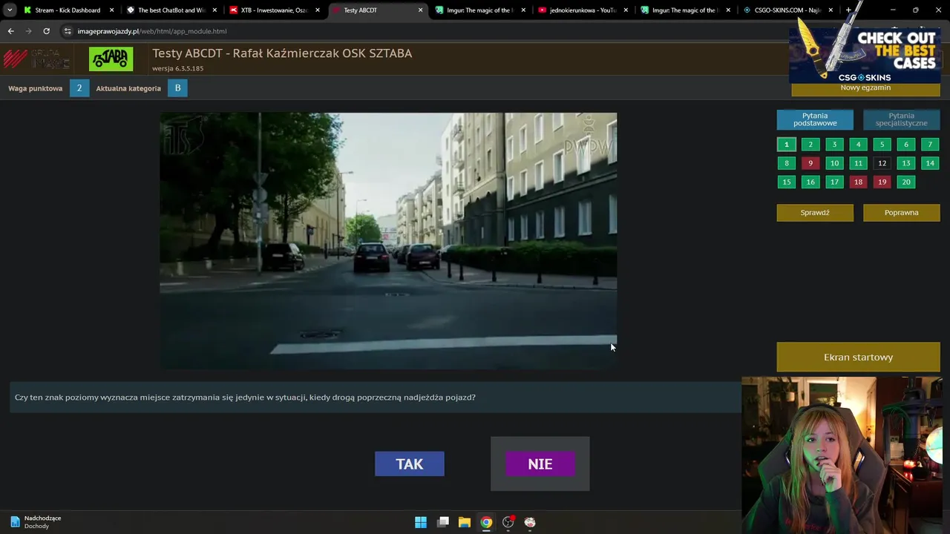
Task: Start a Nowy egzamin
Action: click(865, 88)
